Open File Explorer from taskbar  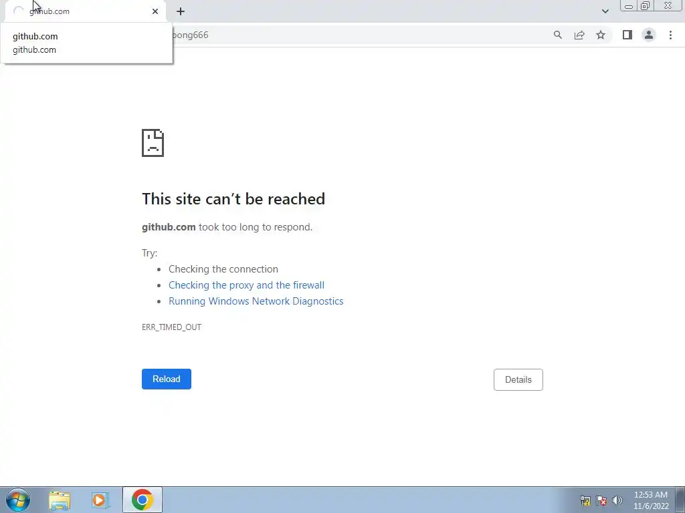(x=60, y=500)
